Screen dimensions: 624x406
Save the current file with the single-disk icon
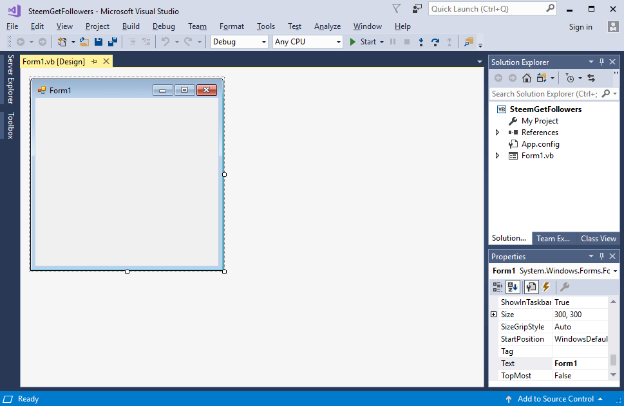[99, 42]
